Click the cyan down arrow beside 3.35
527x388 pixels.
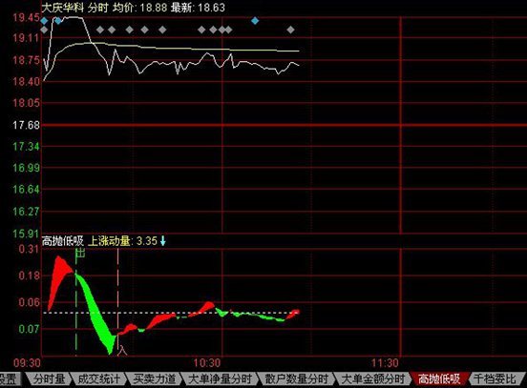[x=163, y=240]
